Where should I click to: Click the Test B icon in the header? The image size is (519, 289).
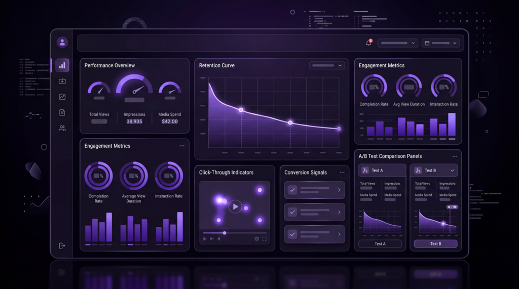418,170
